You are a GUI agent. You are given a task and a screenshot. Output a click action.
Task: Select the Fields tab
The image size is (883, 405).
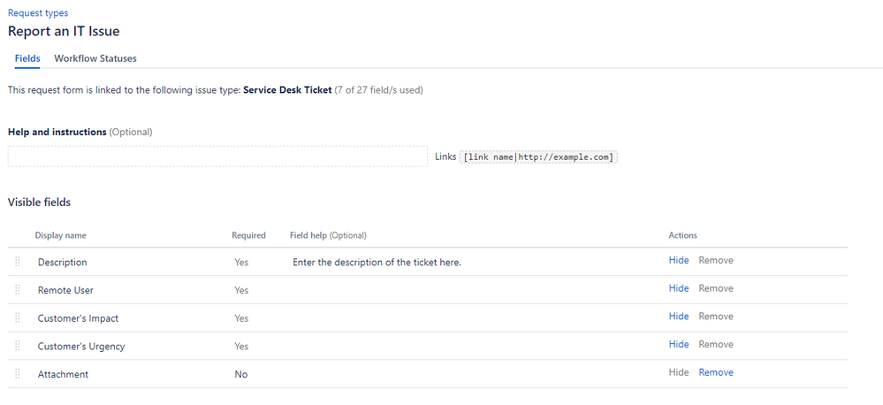[27, 58]
